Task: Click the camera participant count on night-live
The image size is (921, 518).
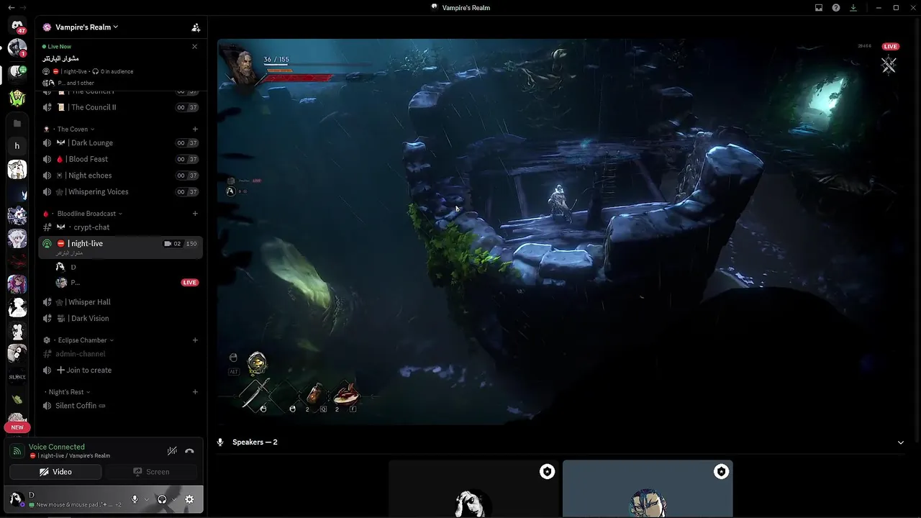Action: click(x=173, y=244)
